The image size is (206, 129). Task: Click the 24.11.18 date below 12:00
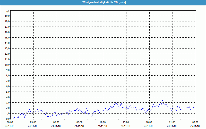[x=102, y=126]
